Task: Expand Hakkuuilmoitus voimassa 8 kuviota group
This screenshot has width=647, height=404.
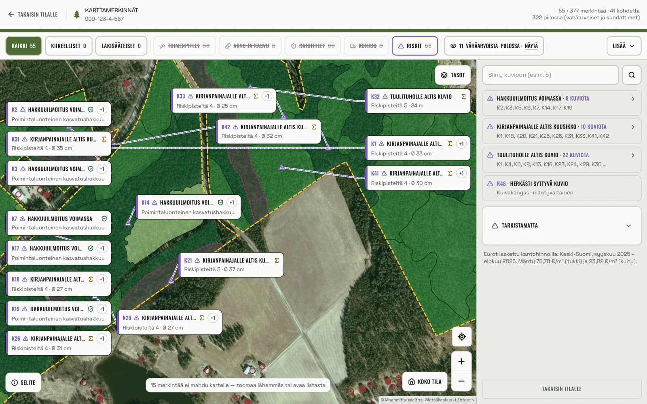Action: click(x=562, y=103)
